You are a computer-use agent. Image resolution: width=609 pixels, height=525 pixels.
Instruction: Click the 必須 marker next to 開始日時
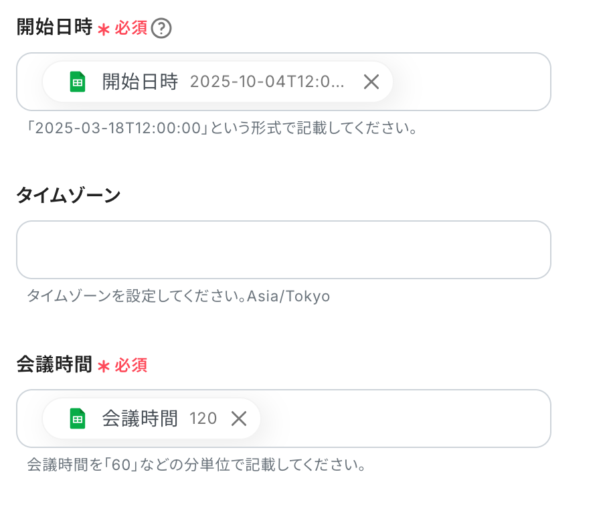point(130,29)
